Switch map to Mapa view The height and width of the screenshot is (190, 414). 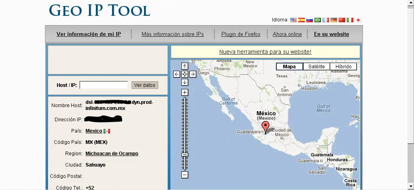pos(289,66)
